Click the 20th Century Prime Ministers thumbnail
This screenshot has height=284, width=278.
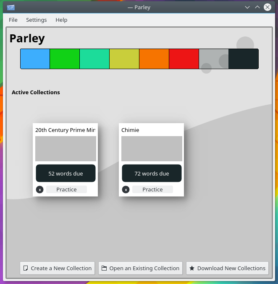click(x=66, y=149)
